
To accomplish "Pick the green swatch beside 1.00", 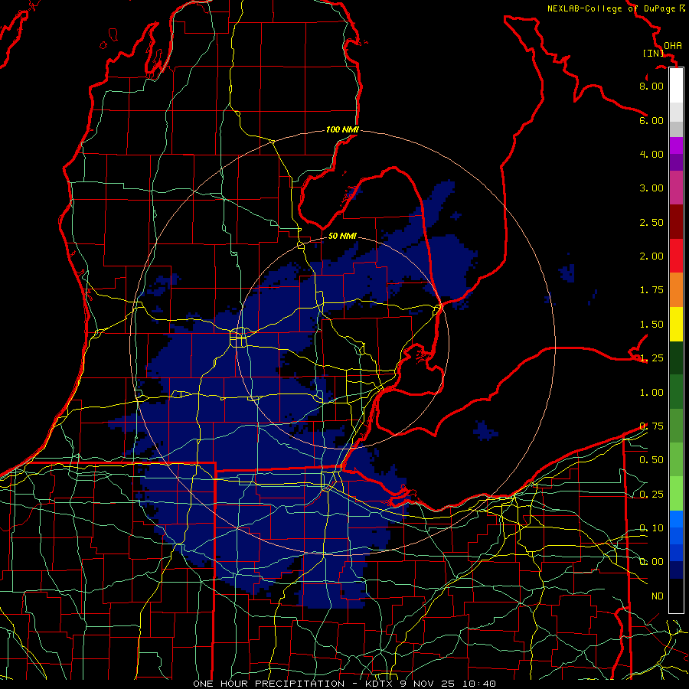I will pos(676,391).
